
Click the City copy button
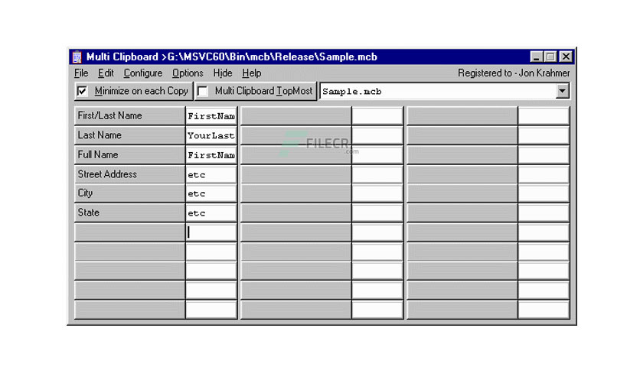click(130, 193)
